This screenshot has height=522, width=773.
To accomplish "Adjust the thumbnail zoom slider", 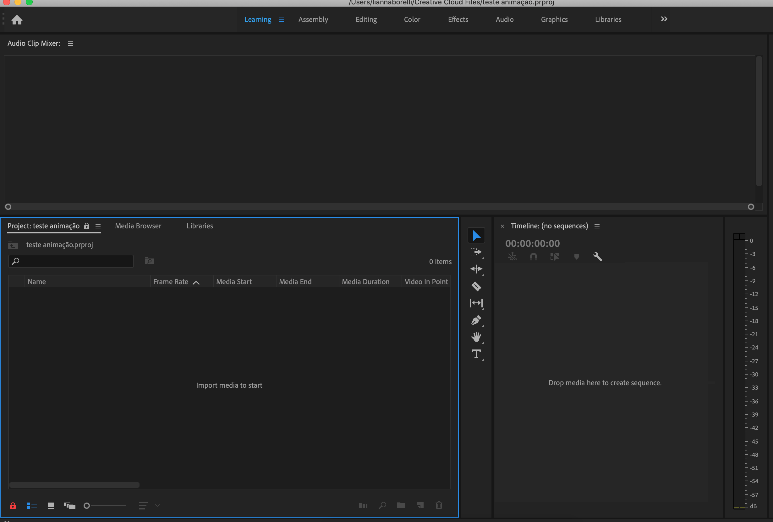I will [87, 505].
